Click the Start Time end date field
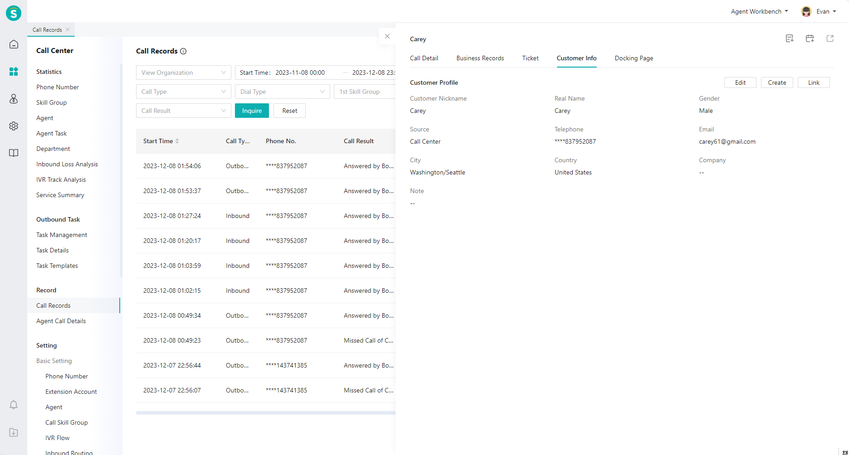849x455 pixels. click(x=373, y=73)
